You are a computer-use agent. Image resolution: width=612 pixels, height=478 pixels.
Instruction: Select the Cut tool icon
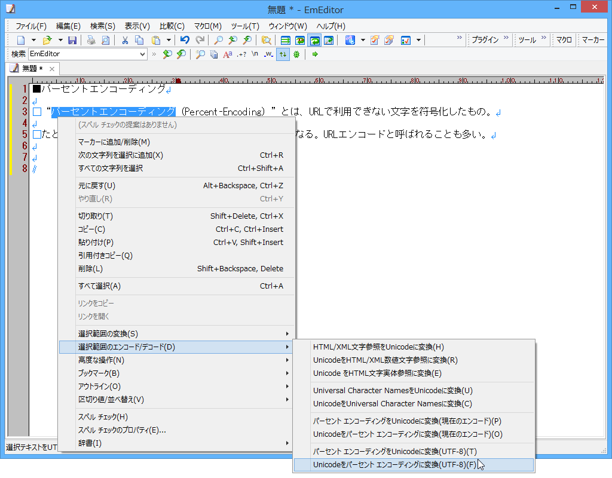pos(124,40)
